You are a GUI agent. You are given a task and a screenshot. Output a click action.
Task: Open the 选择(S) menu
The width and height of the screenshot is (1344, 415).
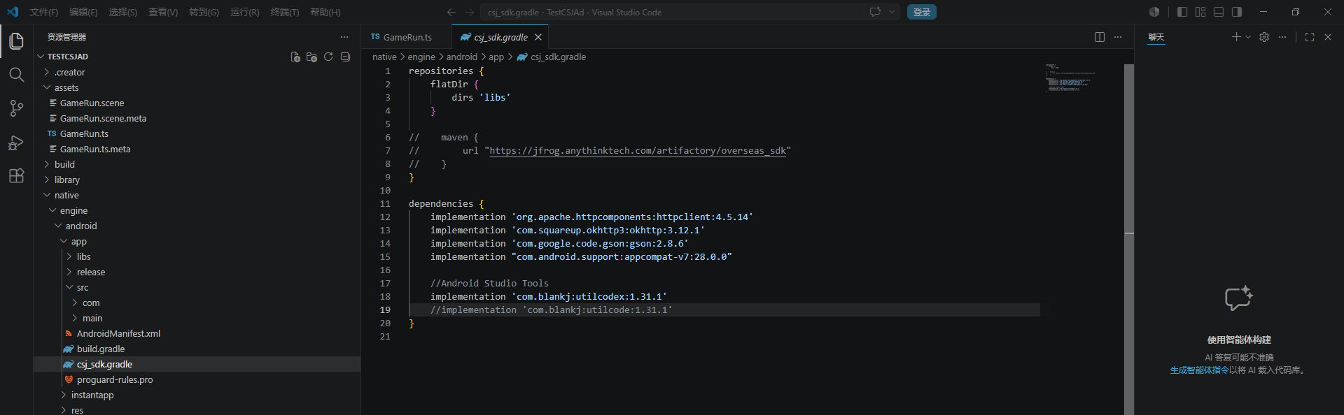123,12
